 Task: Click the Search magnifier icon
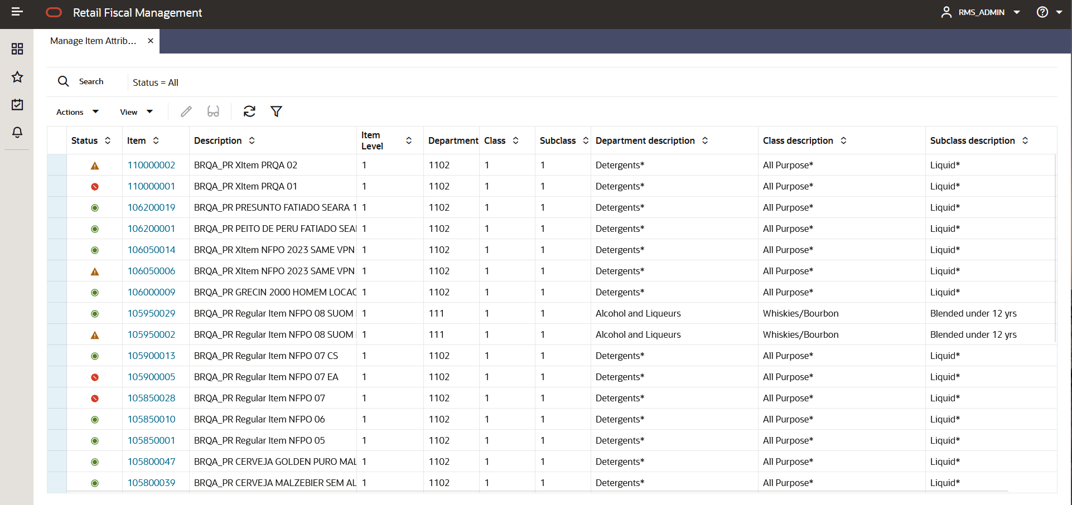tap(64, 81)
